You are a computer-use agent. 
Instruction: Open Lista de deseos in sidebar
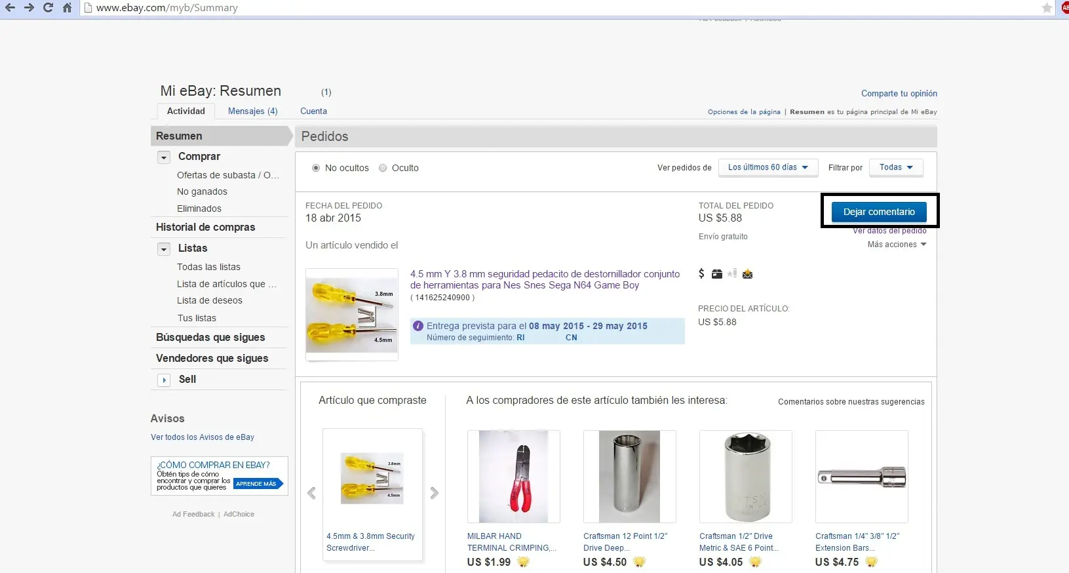pos(210,300)
